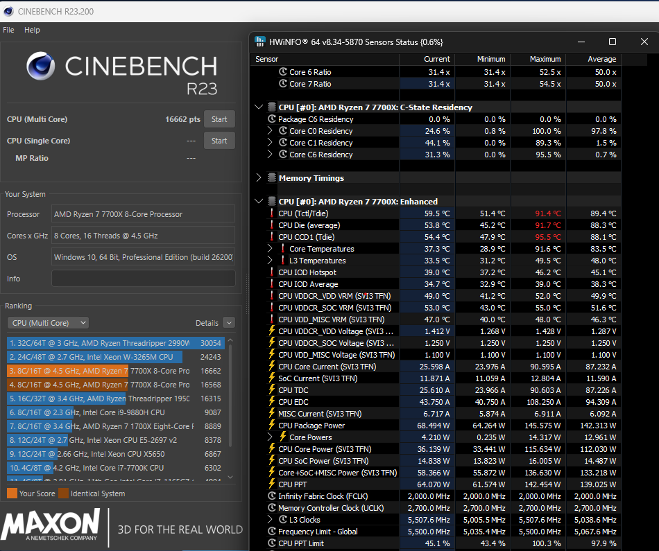Start the CPU (Single Core) benchmark
The image size is (659, 551).
[x=219, y=140]
